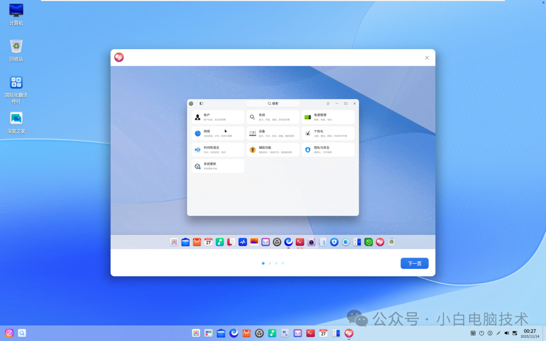This screenshot has height=341, width=546.
Task: Open the 网络 (Network) settings category
Action: (217, 133)
